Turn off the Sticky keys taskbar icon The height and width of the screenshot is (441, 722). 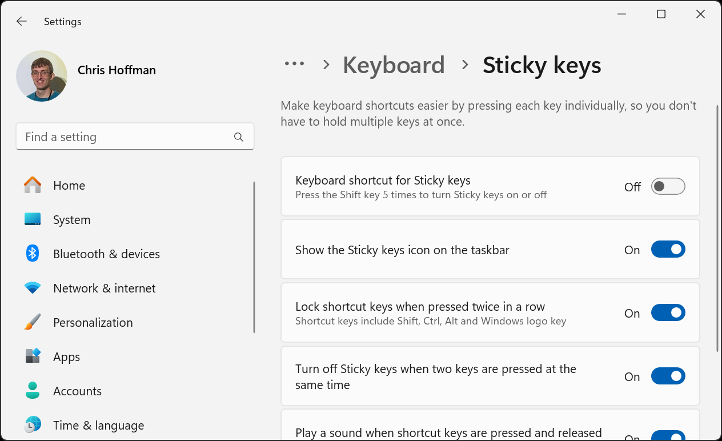(668, 249)
